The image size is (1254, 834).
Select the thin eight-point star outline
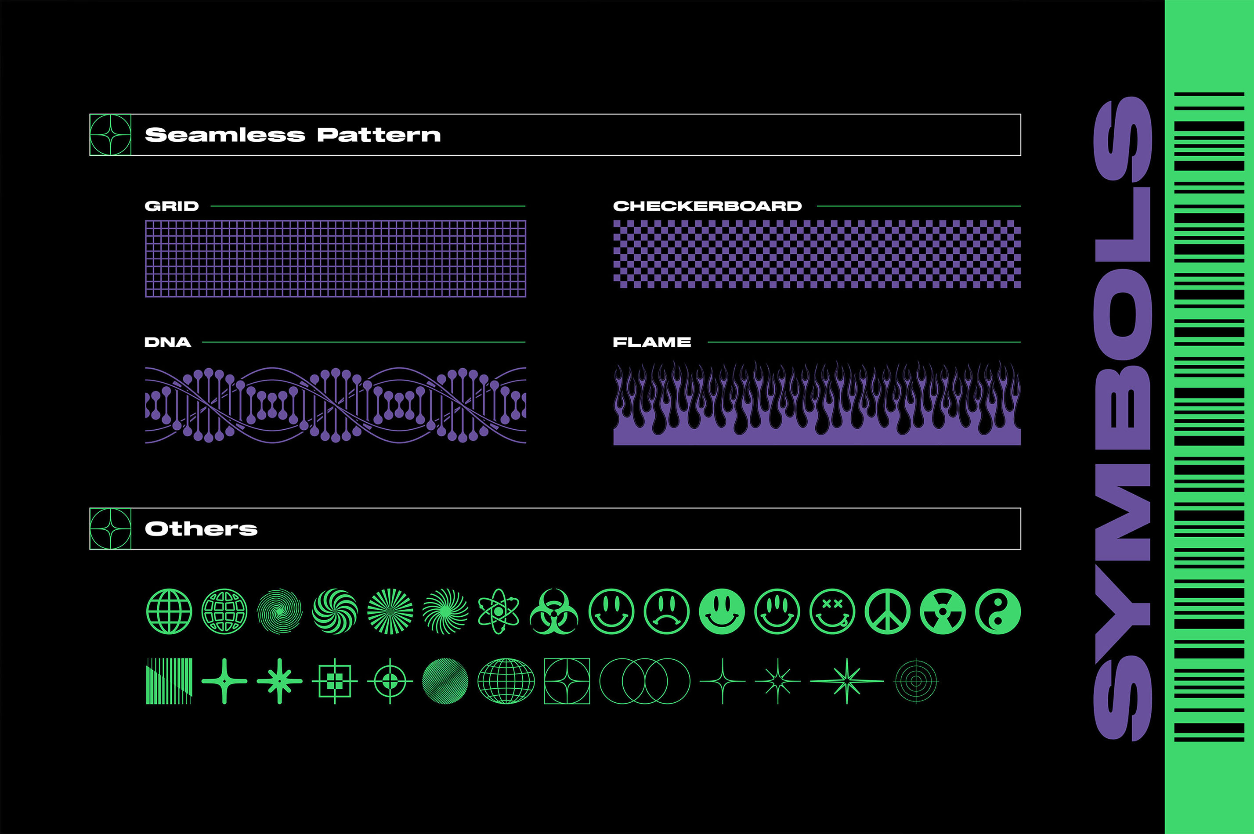point(777,681)
